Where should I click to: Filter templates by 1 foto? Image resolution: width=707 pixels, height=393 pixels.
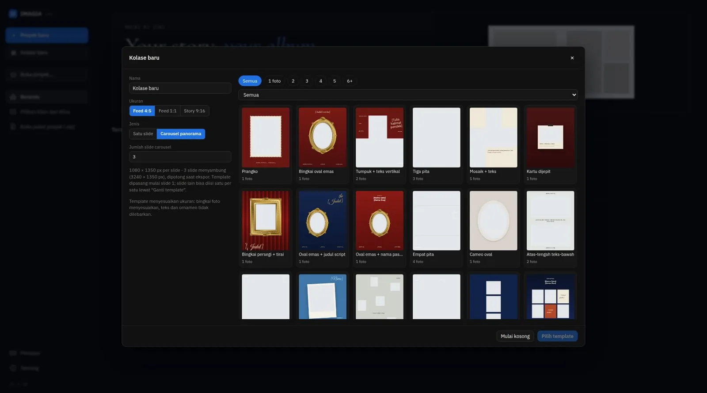(274, 81)
